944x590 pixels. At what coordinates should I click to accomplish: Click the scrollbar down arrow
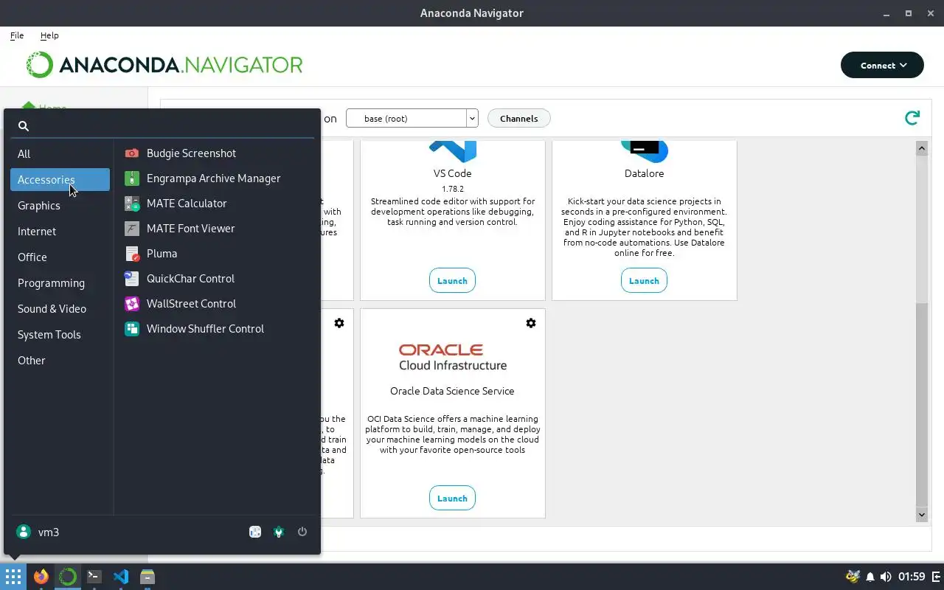(922, 514)
